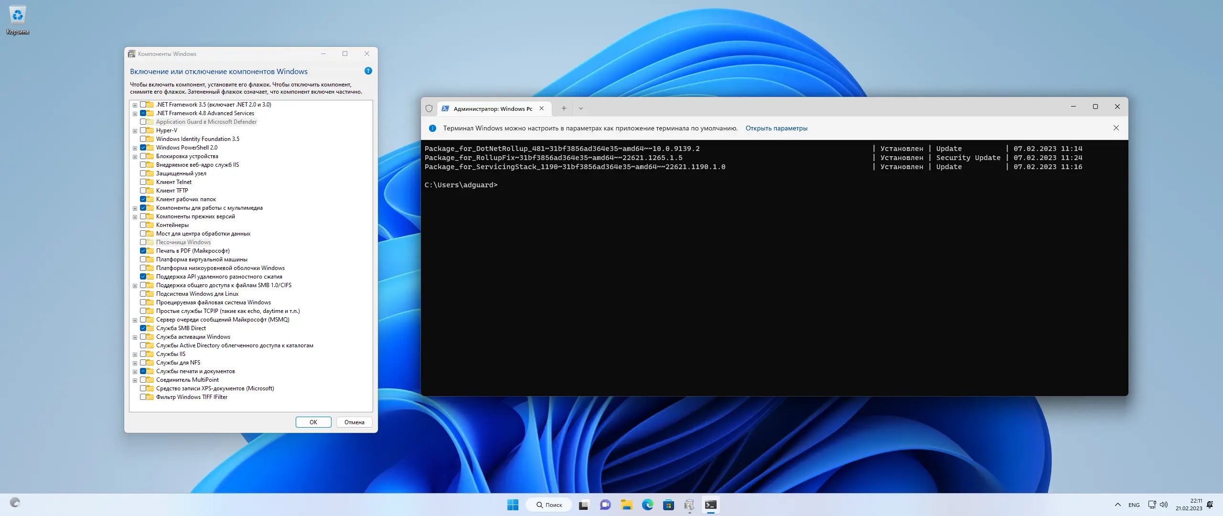1223x516 pixels.
Task: Expand the IIS services tree node
Action: coord(135,354)
